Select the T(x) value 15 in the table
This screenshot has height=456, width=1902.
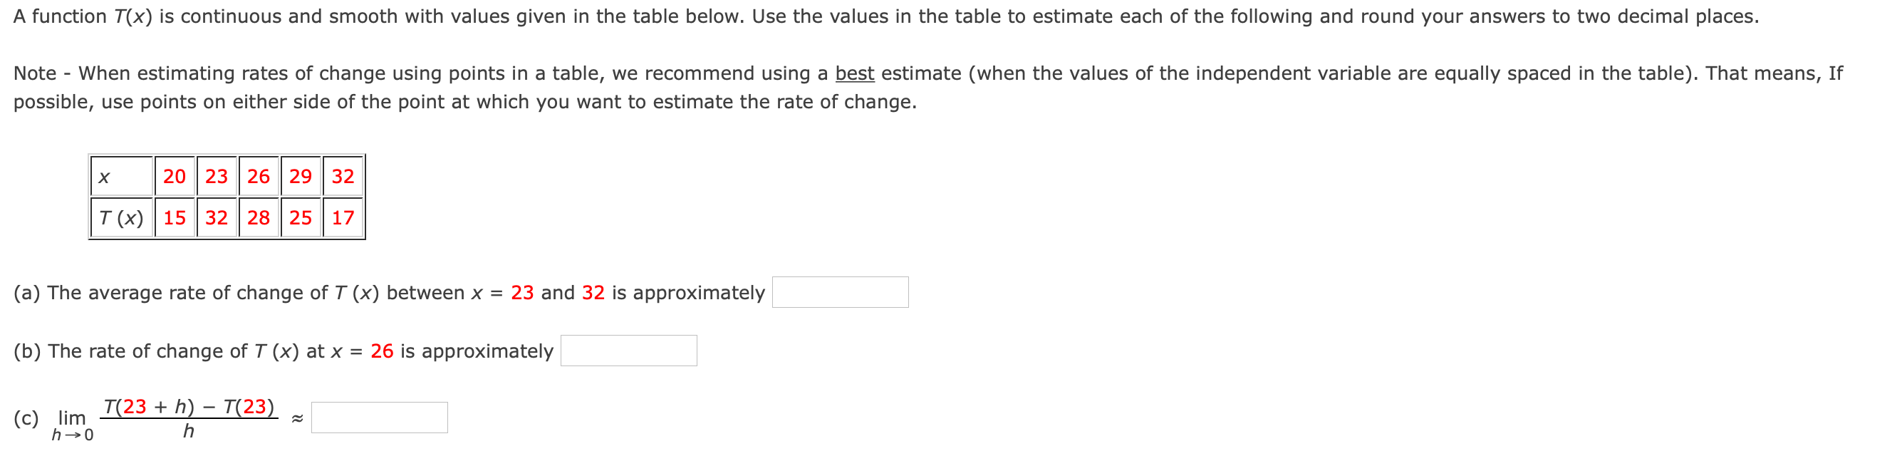[x=175, y=218]
